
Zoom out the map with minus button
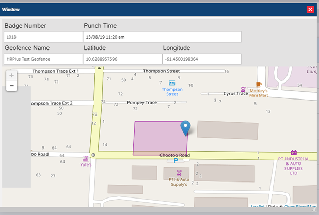11,86
